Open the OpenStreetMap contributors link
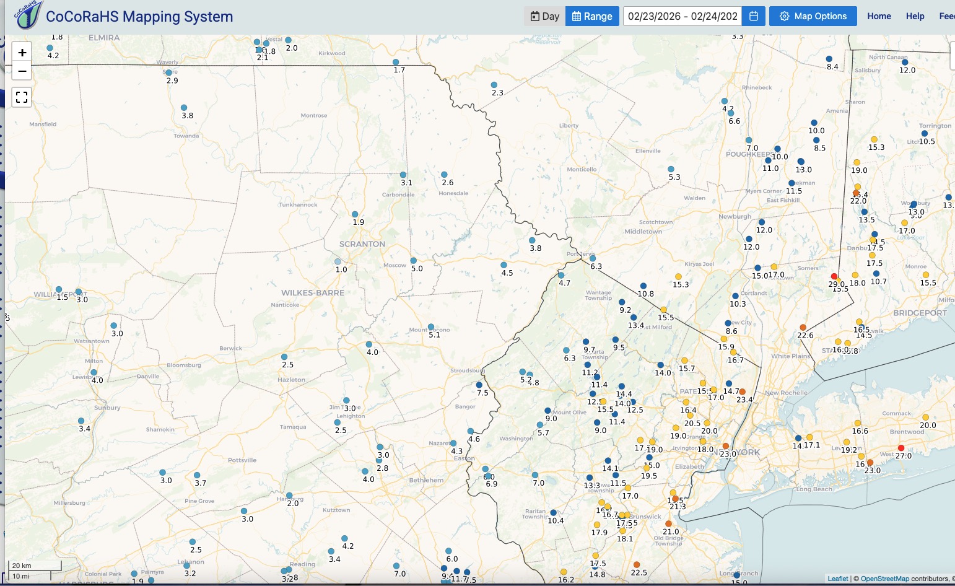 pyautogui.click(x=884, y=579)
